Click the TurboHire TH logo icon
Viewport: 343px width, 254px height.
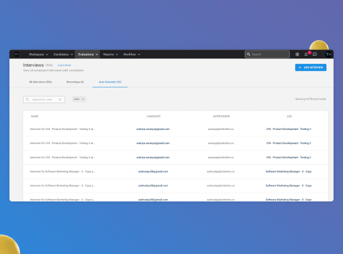(17, 54)
